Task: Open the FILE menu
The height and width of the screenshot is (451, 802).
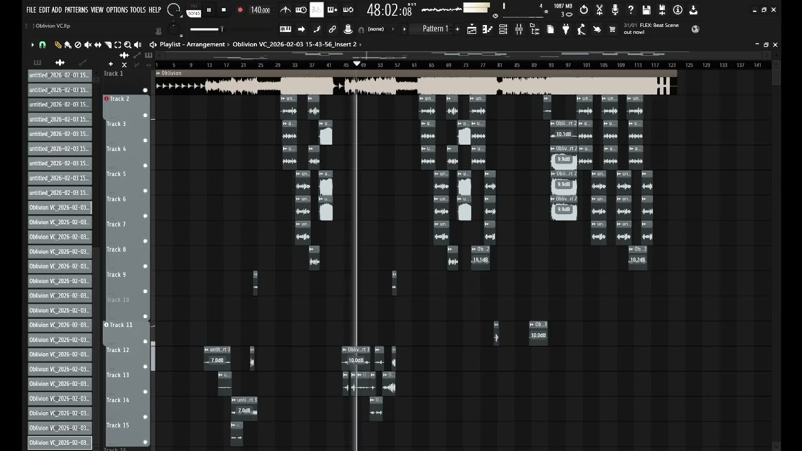Action: click(x=31, y=10)
